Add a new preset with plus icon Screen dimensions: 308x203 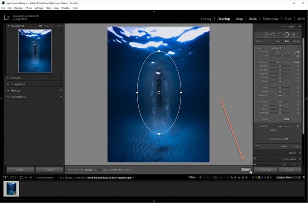click(x=61, y=78)
